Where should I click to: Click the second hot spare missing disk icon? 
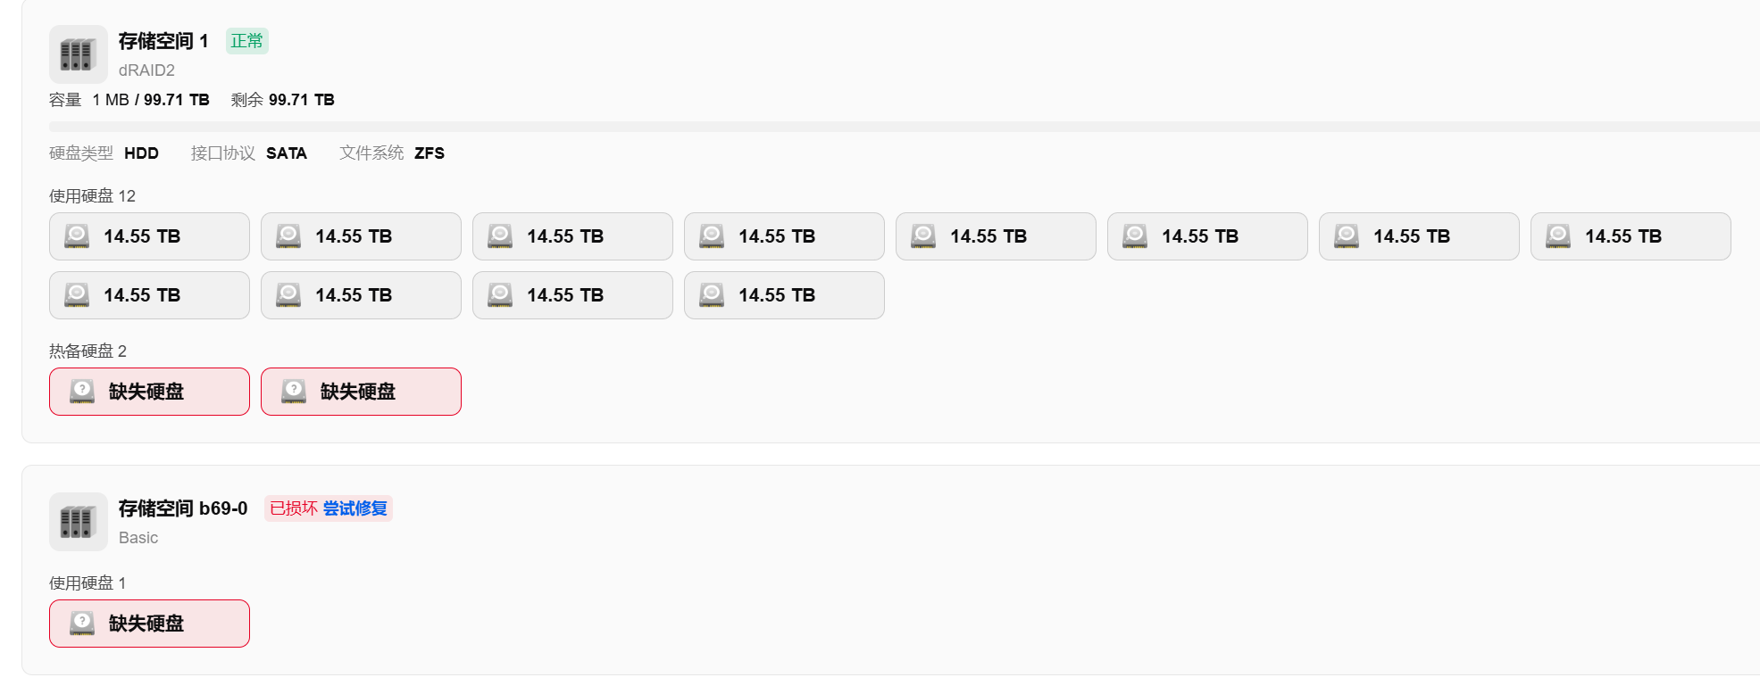[295, 391]
